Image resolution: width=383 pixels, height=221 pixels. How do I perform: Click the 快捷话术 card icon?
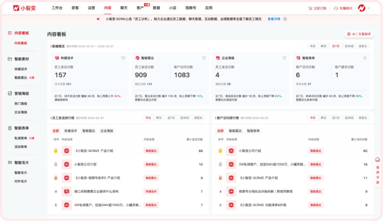tap(57, 58)
